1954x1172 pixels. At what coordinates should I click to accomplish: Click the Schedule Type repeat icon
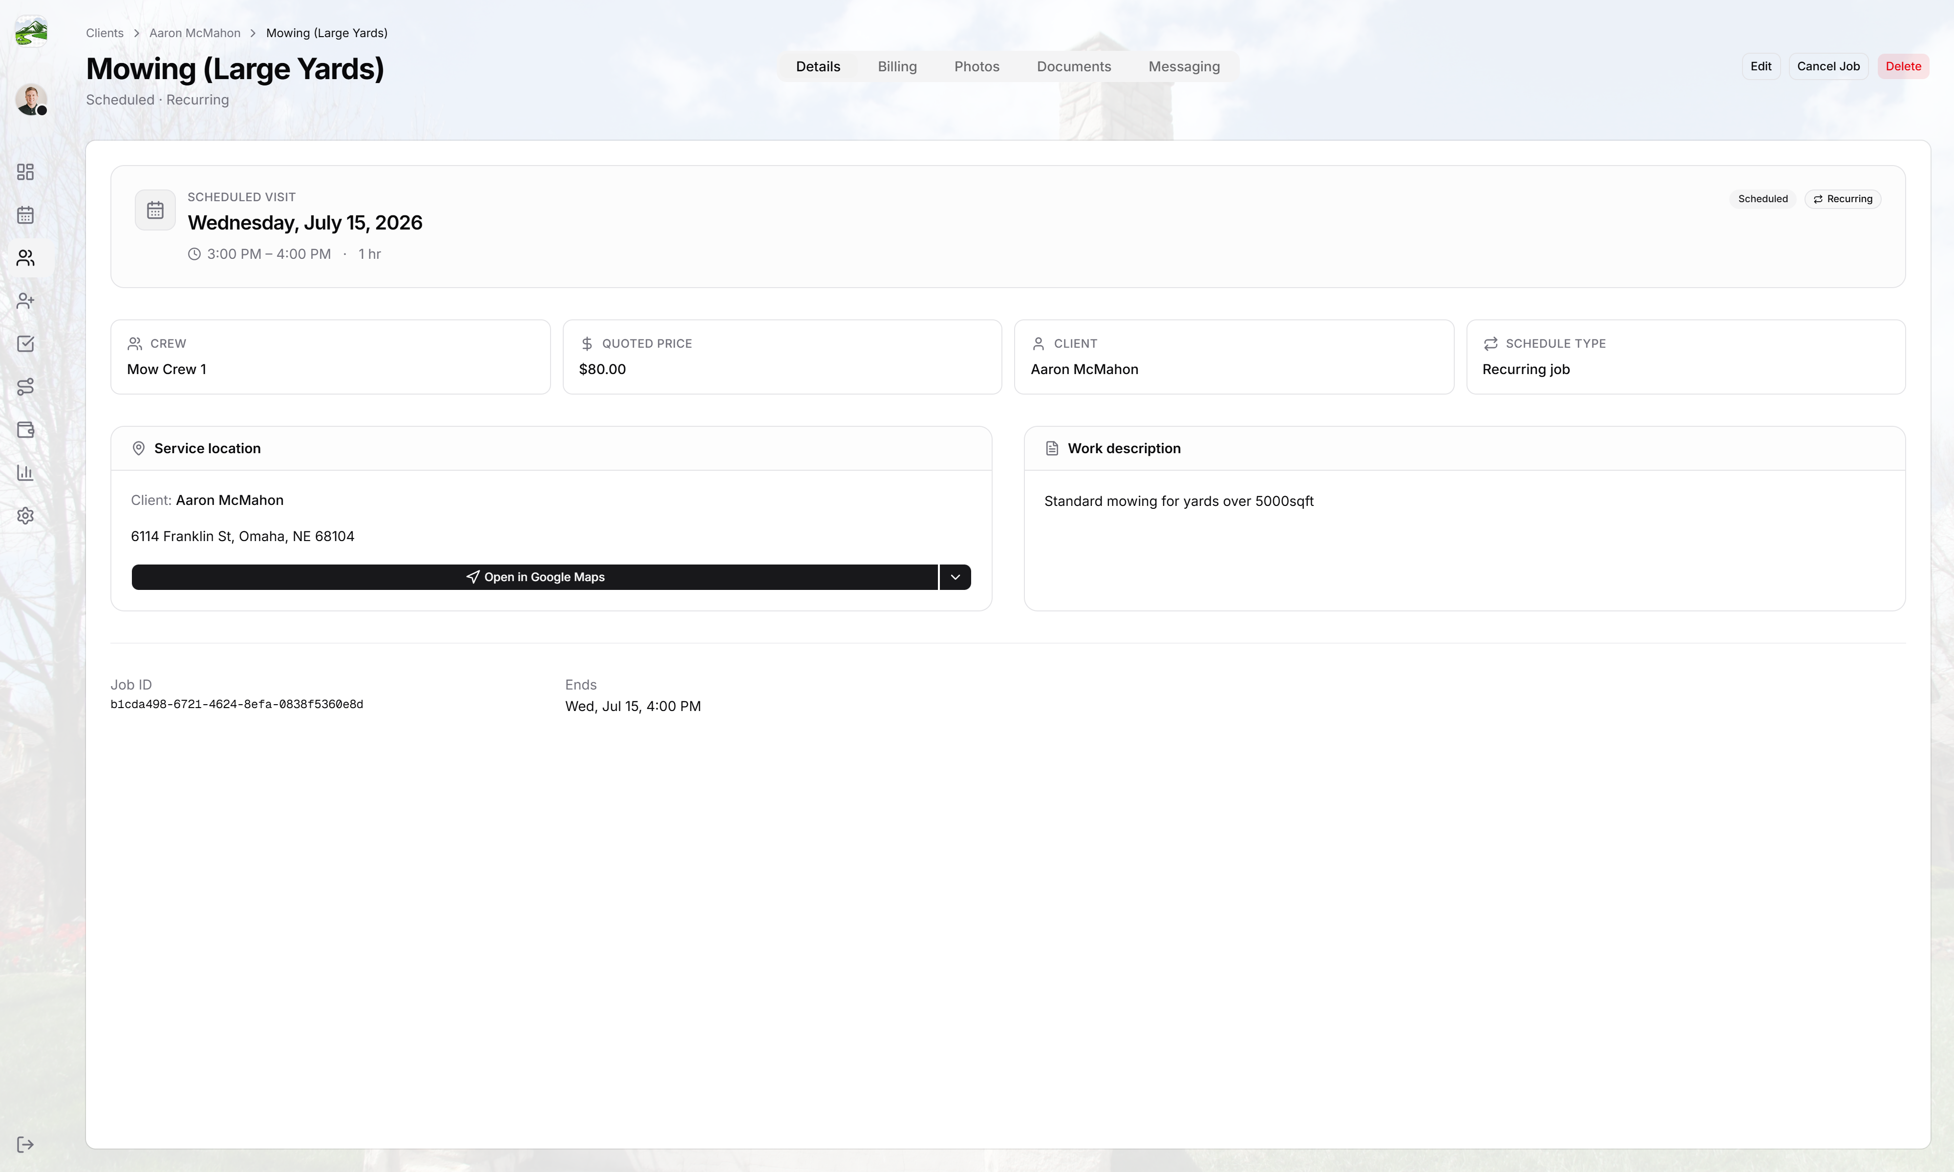pyautogui.click(x=1490, y=344)
